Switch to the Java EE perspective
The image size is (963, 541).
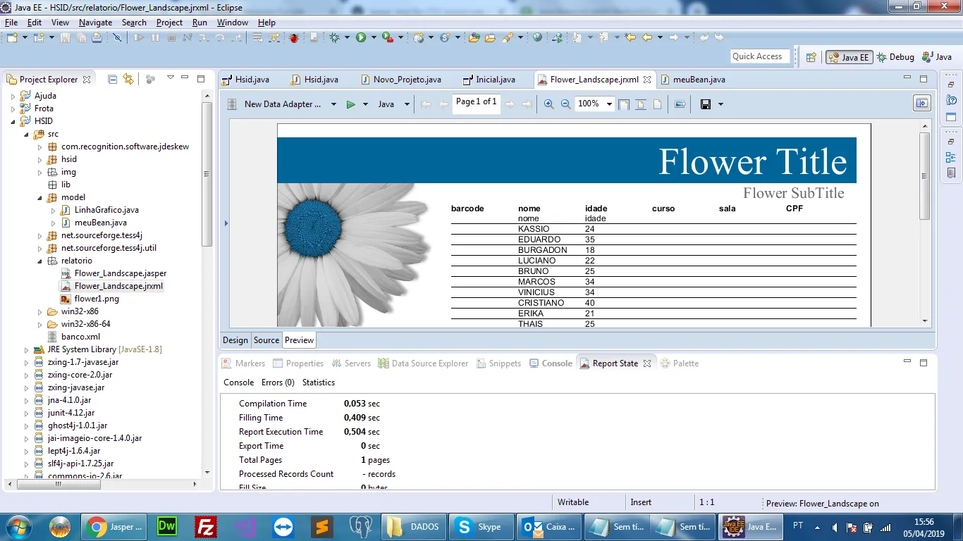pos(848,57)
